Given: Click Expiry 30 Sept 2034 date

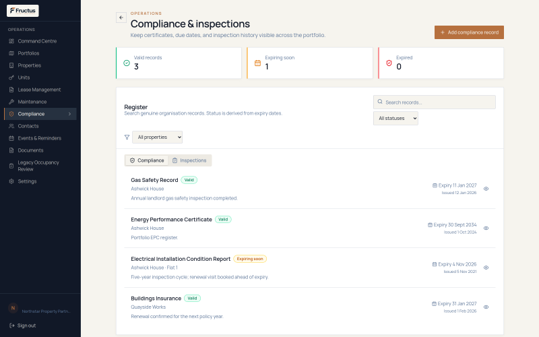Looking at the screenshot, I should 452,225.
